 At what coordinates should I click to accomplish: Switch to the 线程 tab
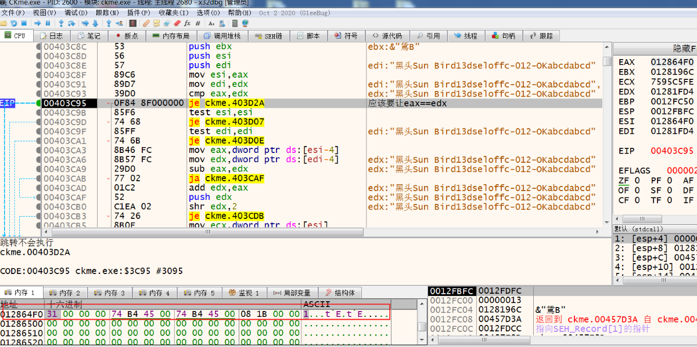tap(466, 36)
